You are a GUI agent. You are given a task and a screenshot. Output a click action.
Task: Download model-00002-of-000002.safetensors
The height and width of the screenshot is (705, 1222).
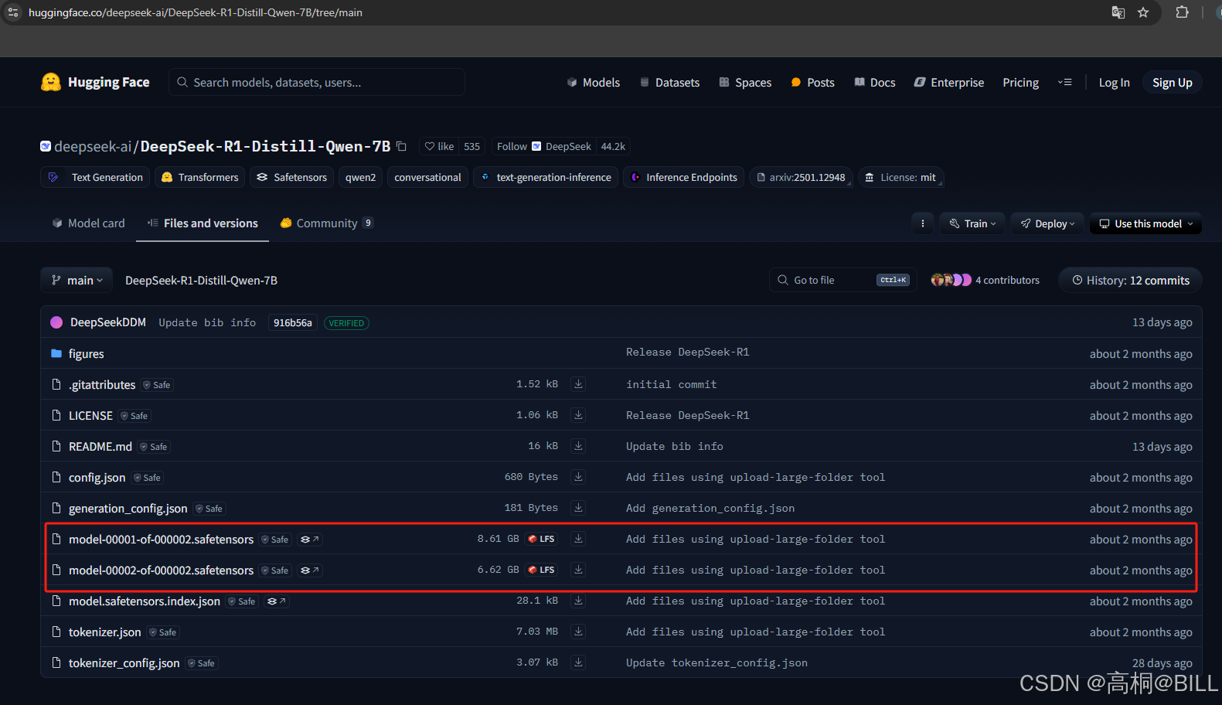point(578,570)
